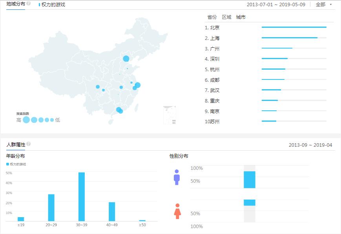Click 2. 上海 ranking row

point(266,38)
